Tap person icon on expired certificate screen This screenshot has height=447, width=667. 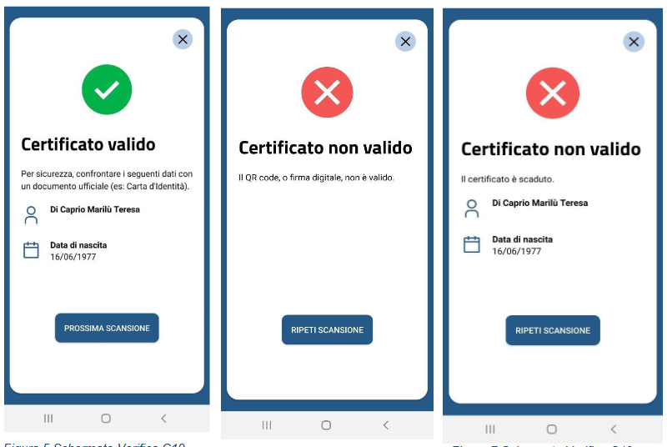(471, 208)
